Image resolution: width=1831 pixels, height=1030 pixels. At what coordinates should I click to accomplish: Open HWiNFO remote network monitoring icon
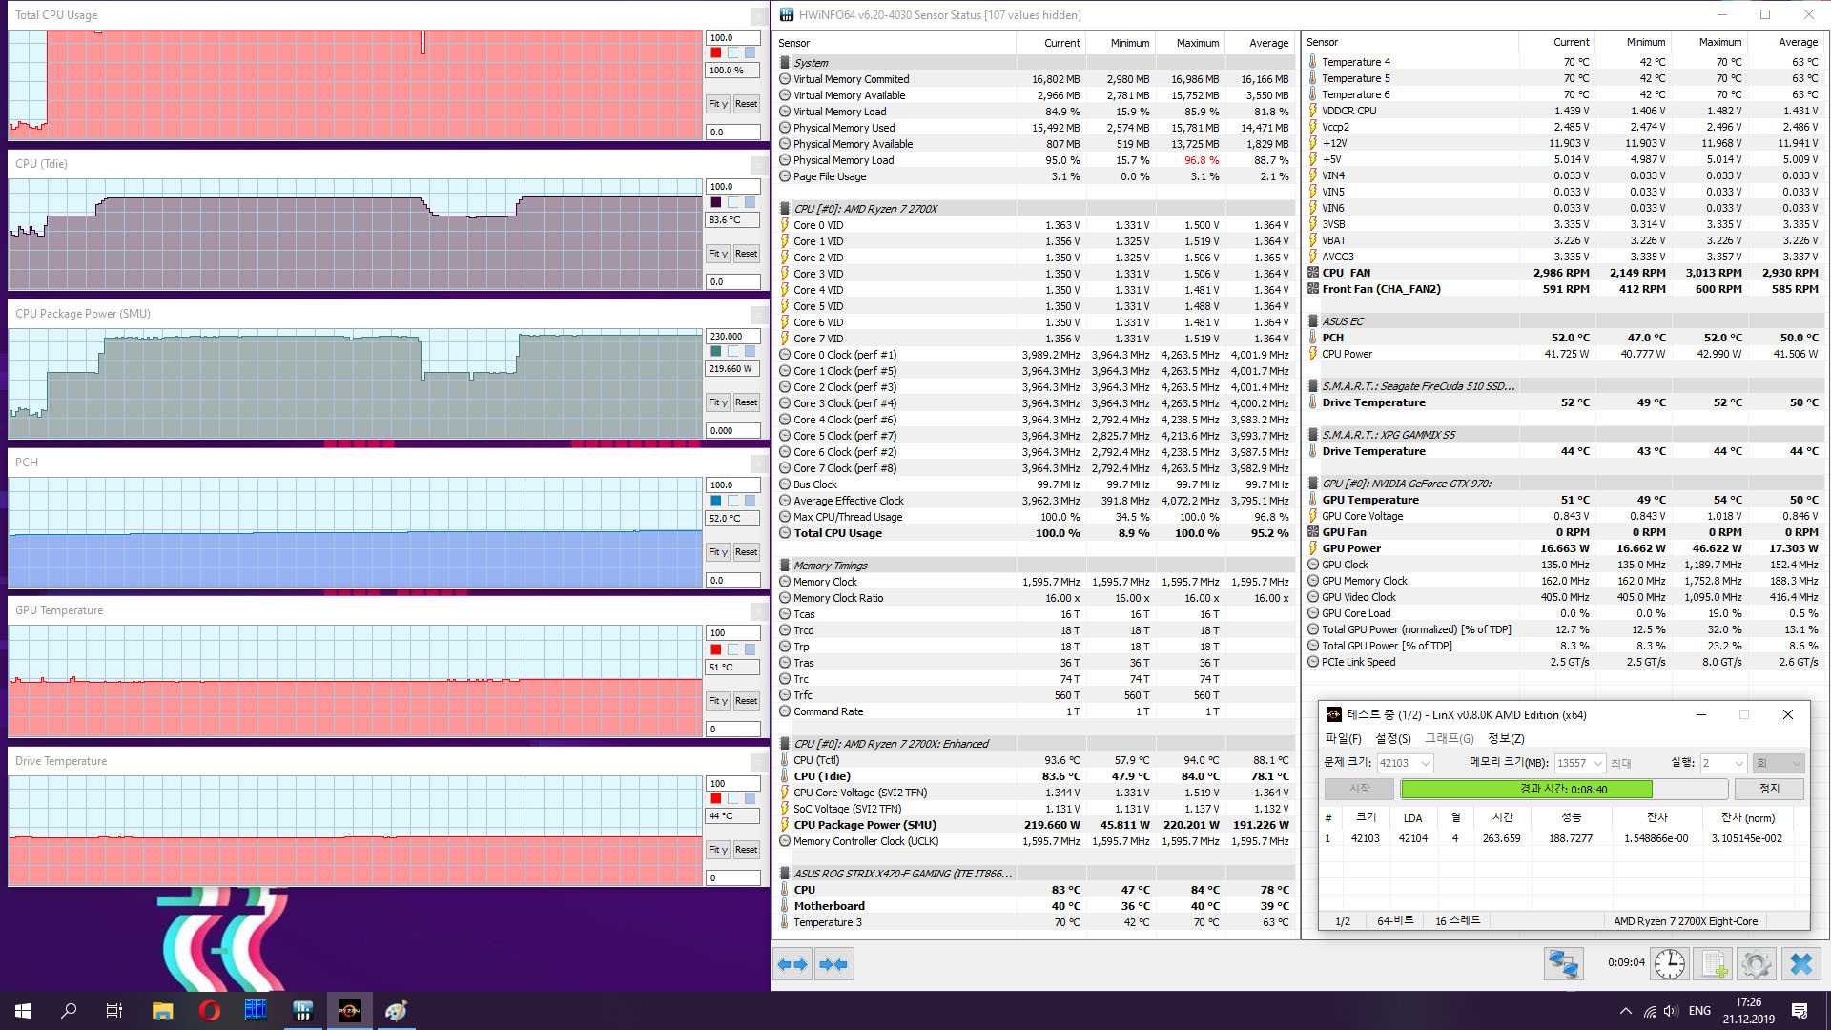[1564, 964]
